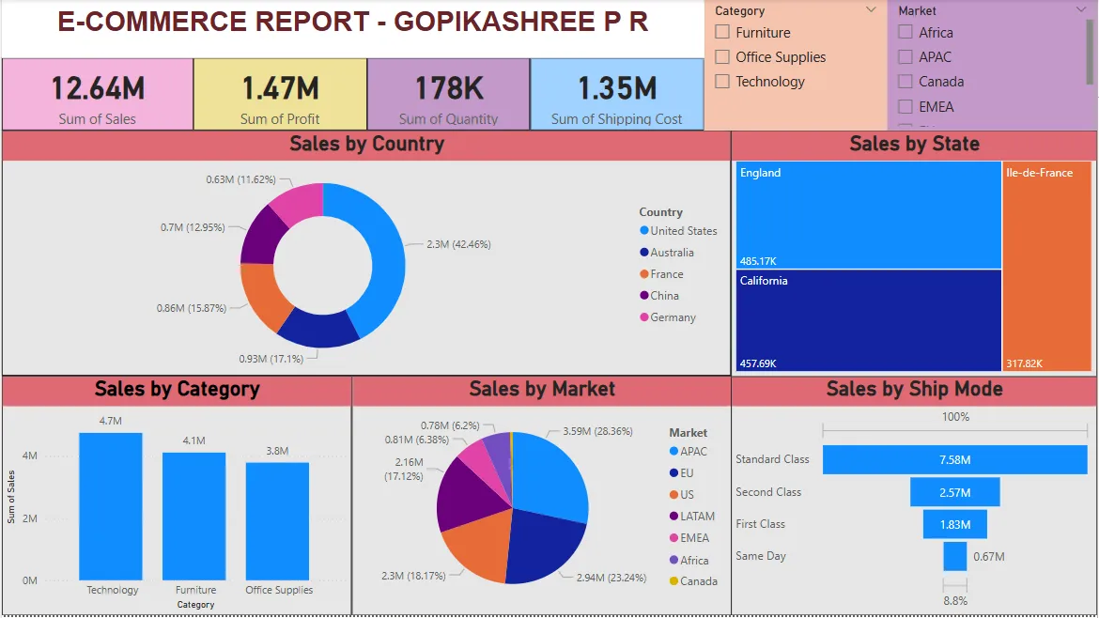1099x618 pixels.
Task: Click the 2.94M (23.24%) data label
Action: [611, 578]
